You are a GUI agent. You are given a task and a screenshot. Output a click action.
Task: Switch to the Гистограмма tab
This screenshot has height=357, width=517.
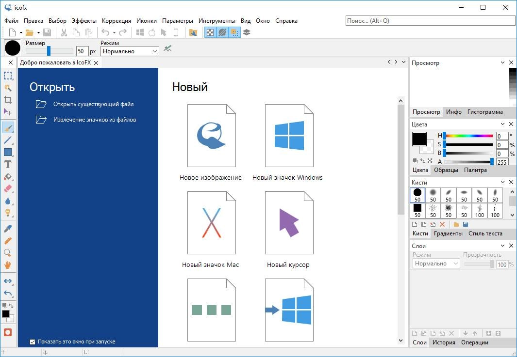click(x=485, y=112)
